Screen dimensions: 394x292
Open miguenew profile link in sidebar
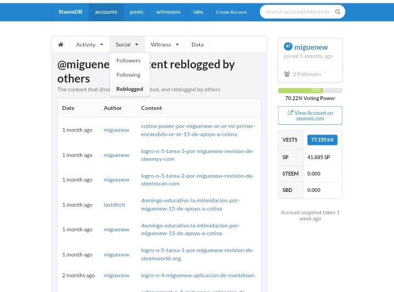311,47
